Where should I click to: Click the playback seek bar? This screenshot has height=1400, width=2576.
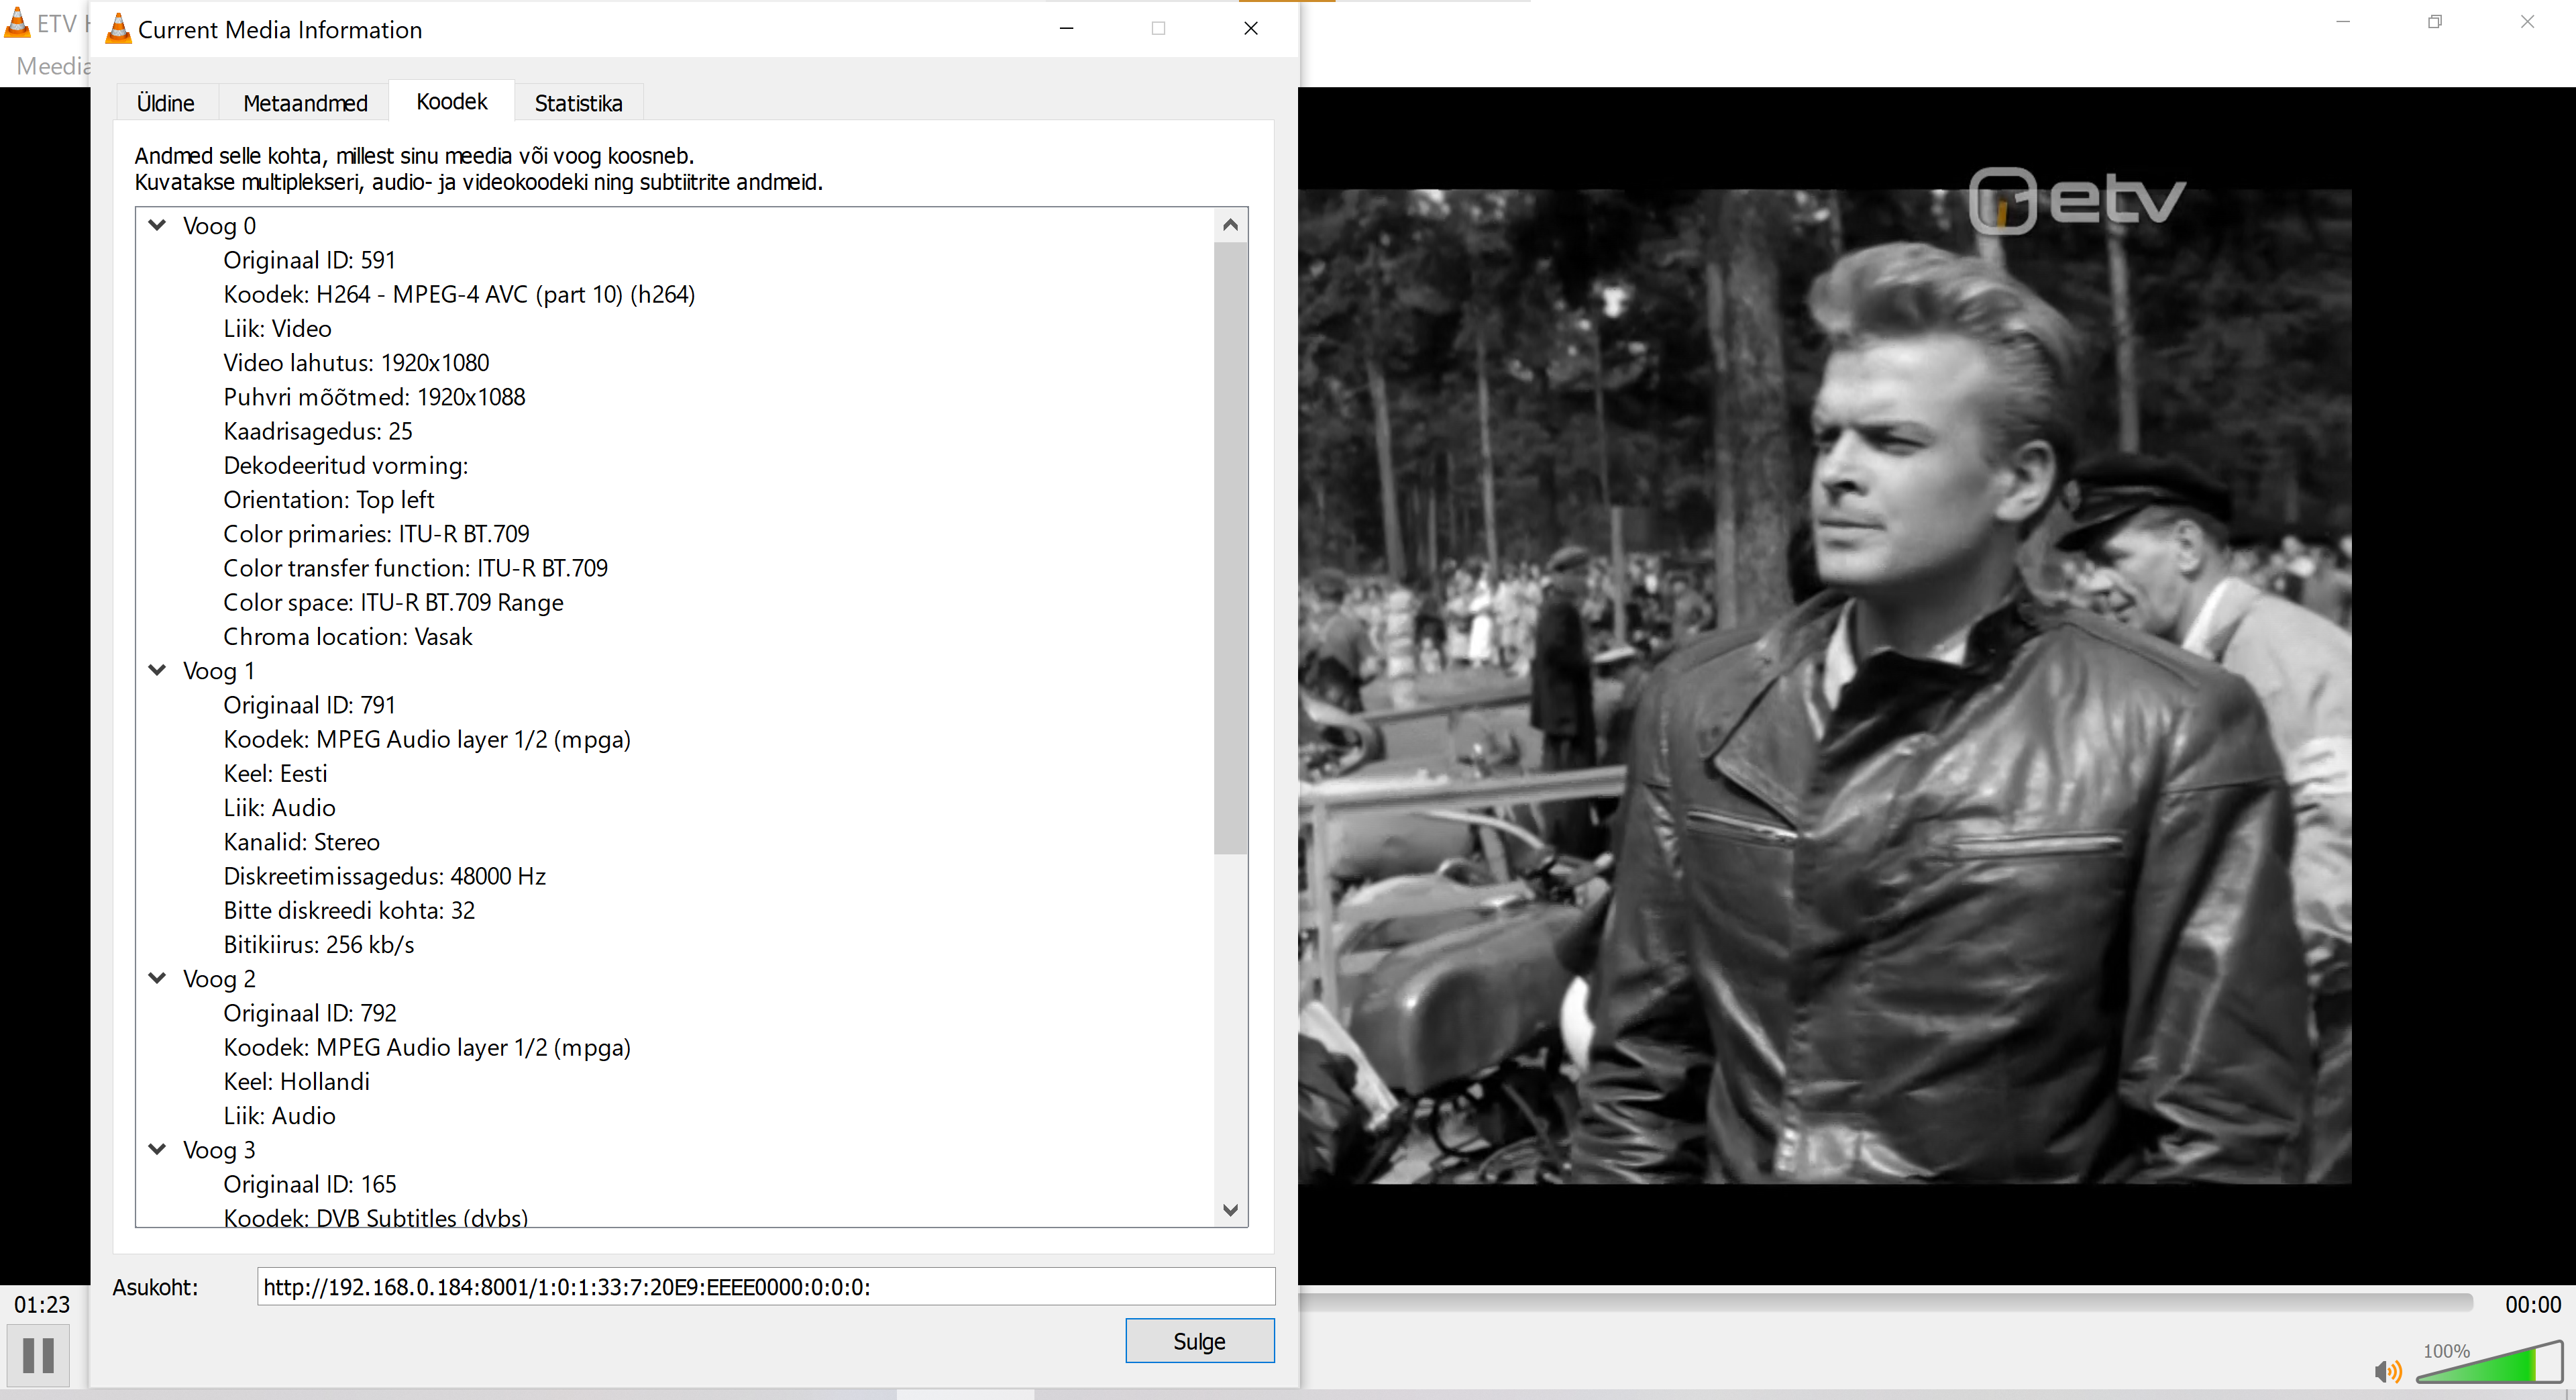click(x=1886, y=1303)
